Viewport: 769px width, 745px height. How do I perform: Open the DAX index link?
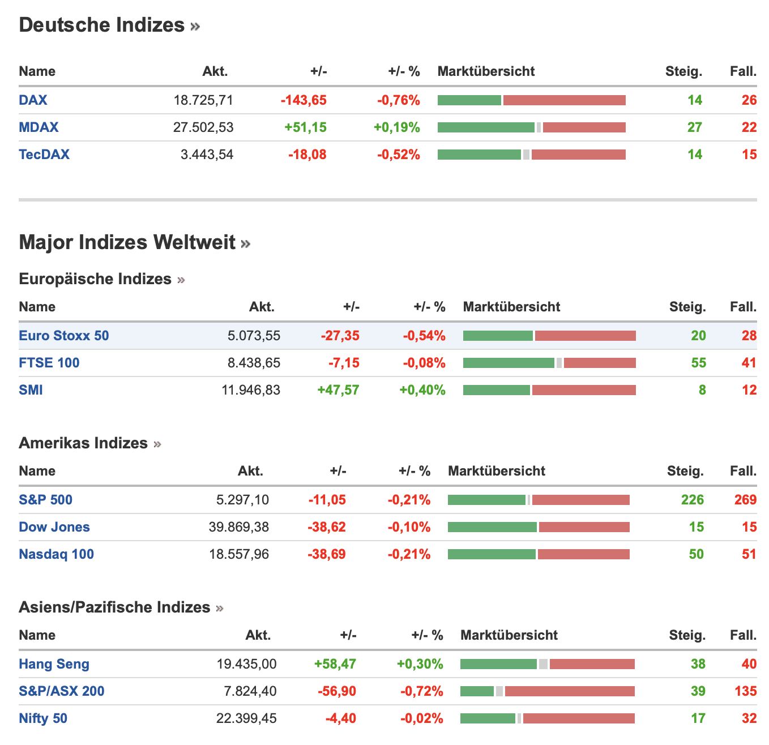coord(33,100)
